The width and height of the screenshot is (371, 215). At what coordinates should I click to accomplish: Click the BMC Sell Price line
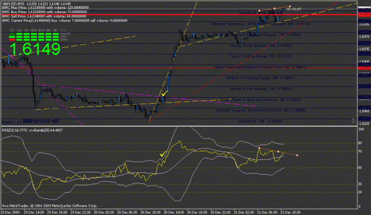tap(45, 16)
